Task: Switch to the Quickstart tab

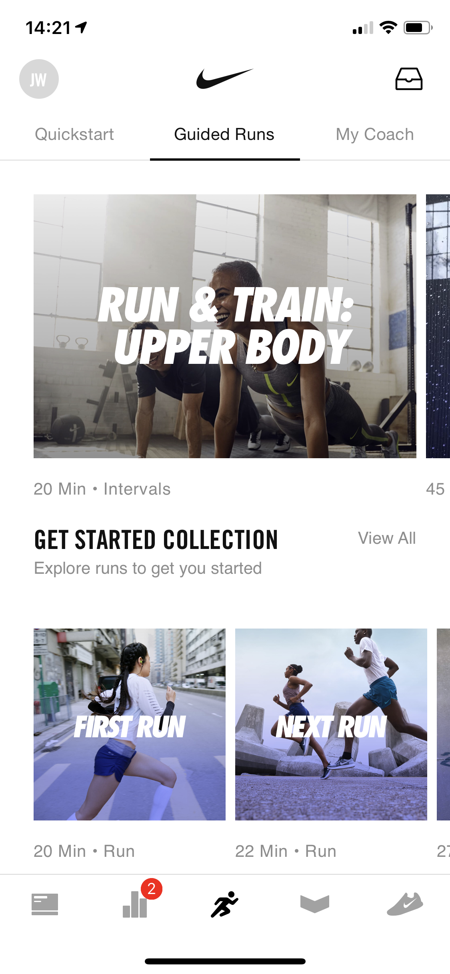Action: click(74, 134)
